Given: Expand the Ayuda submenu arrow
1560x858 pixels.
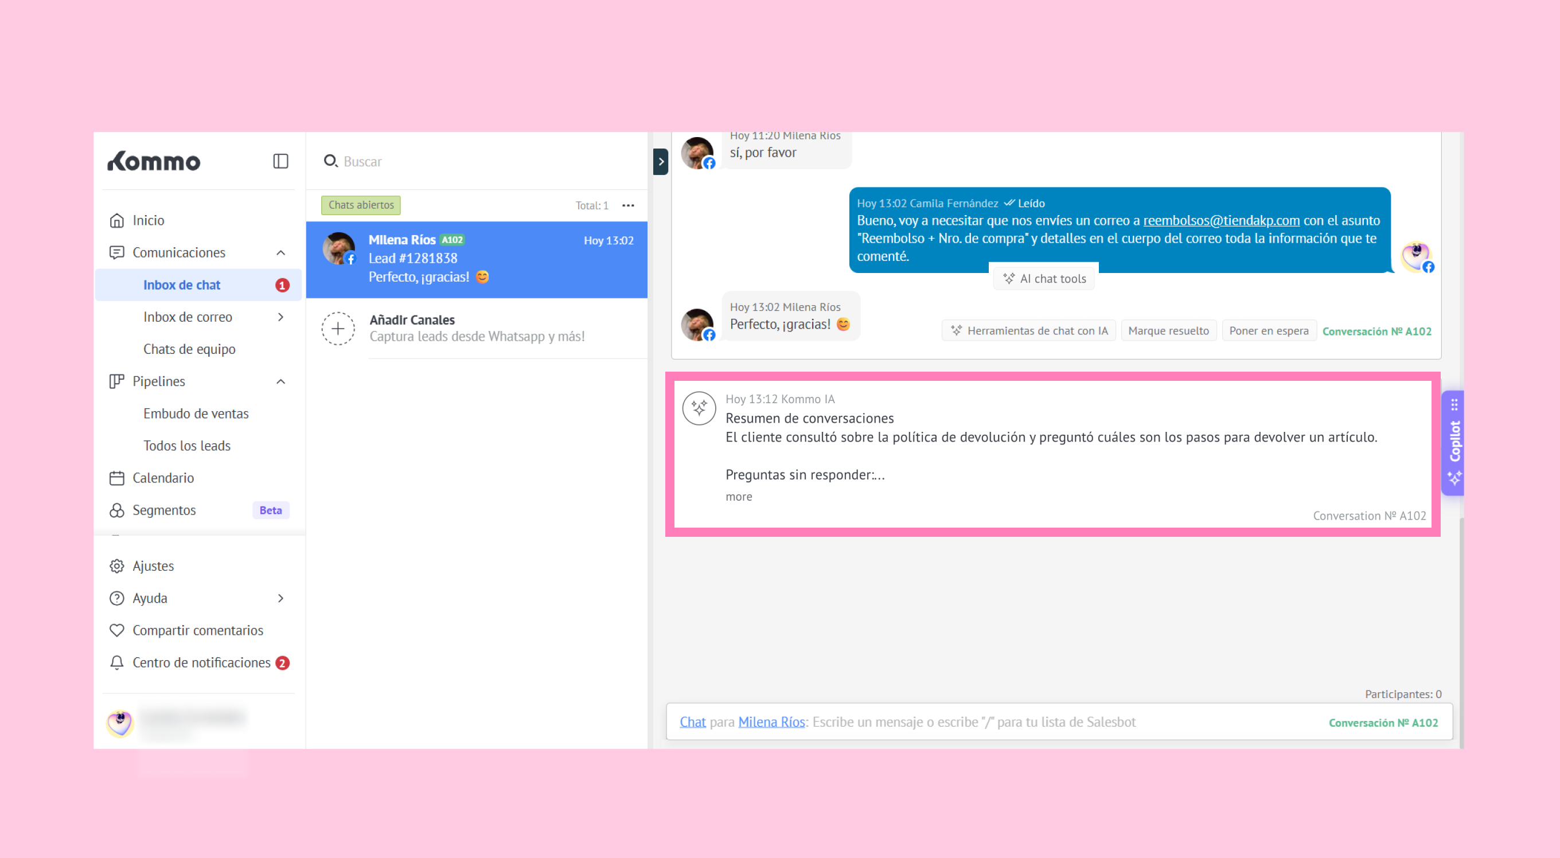Looking at the screenshot, I should pos(280,598).
